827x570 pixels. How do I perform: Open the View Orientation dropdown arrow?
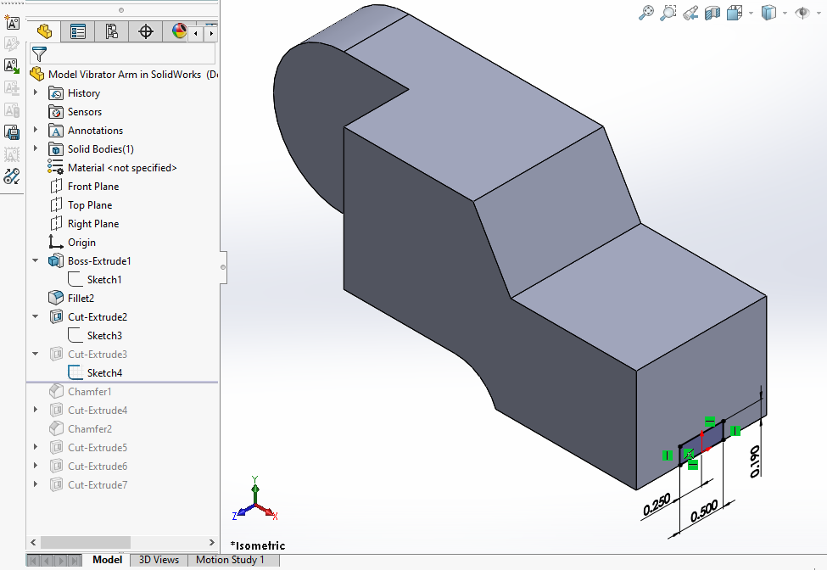point(750,13)
